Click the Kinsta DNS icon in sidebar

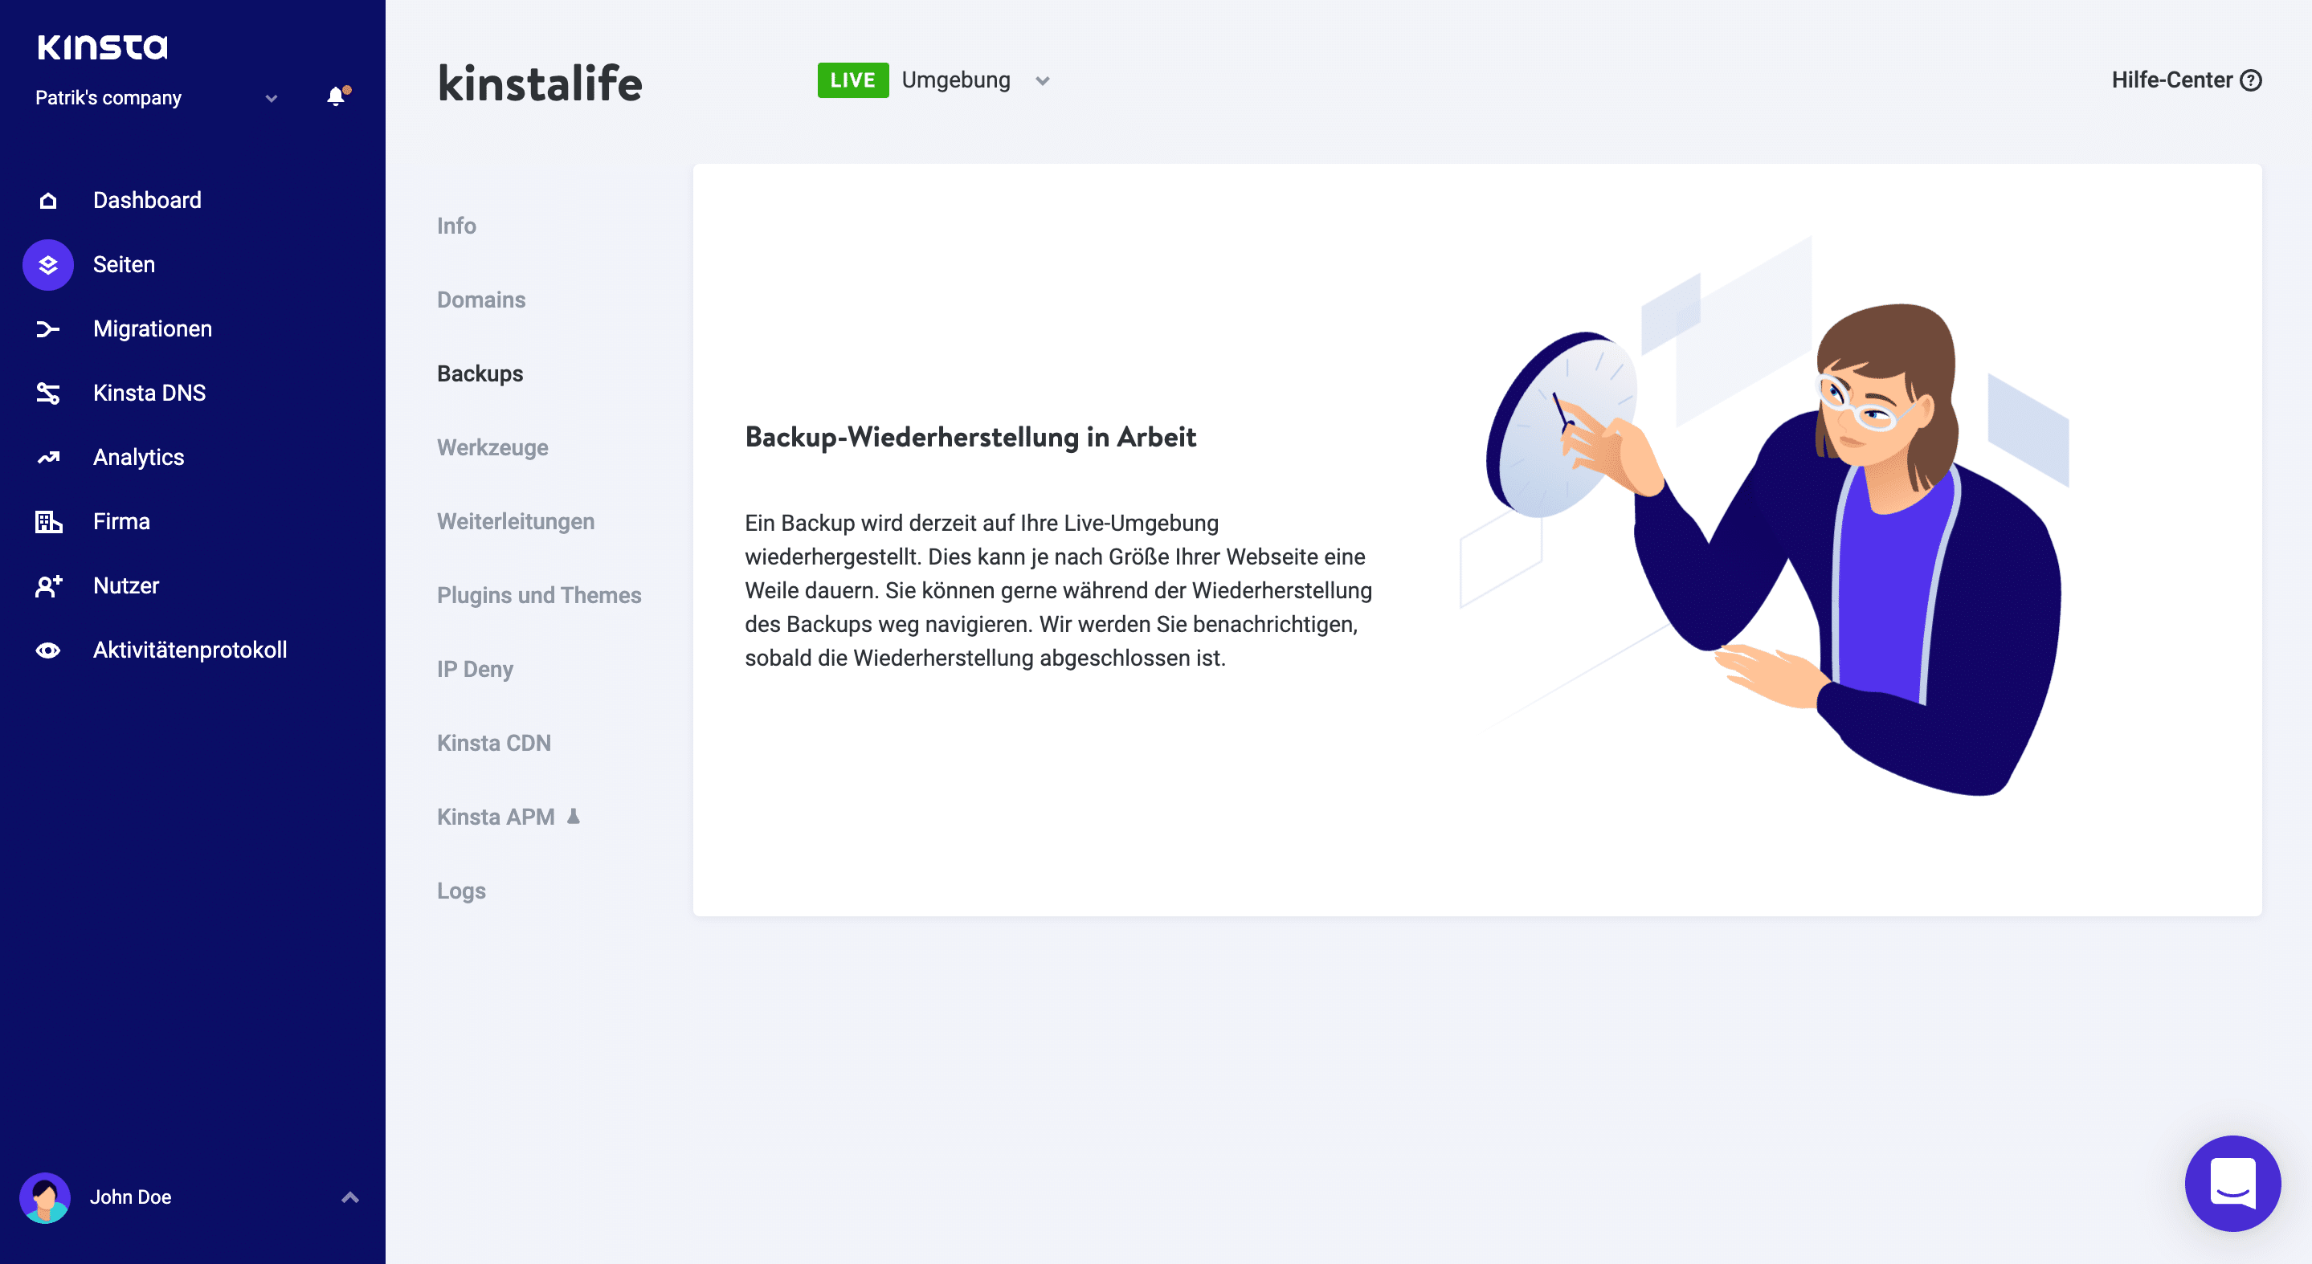tap(45, 392)
